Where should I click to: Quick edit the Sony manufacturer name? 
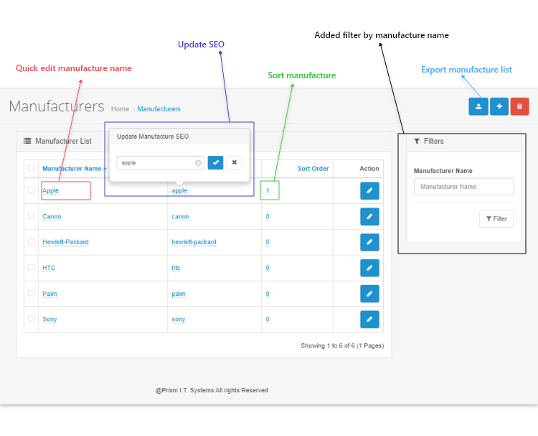click(x=49, y=320)
